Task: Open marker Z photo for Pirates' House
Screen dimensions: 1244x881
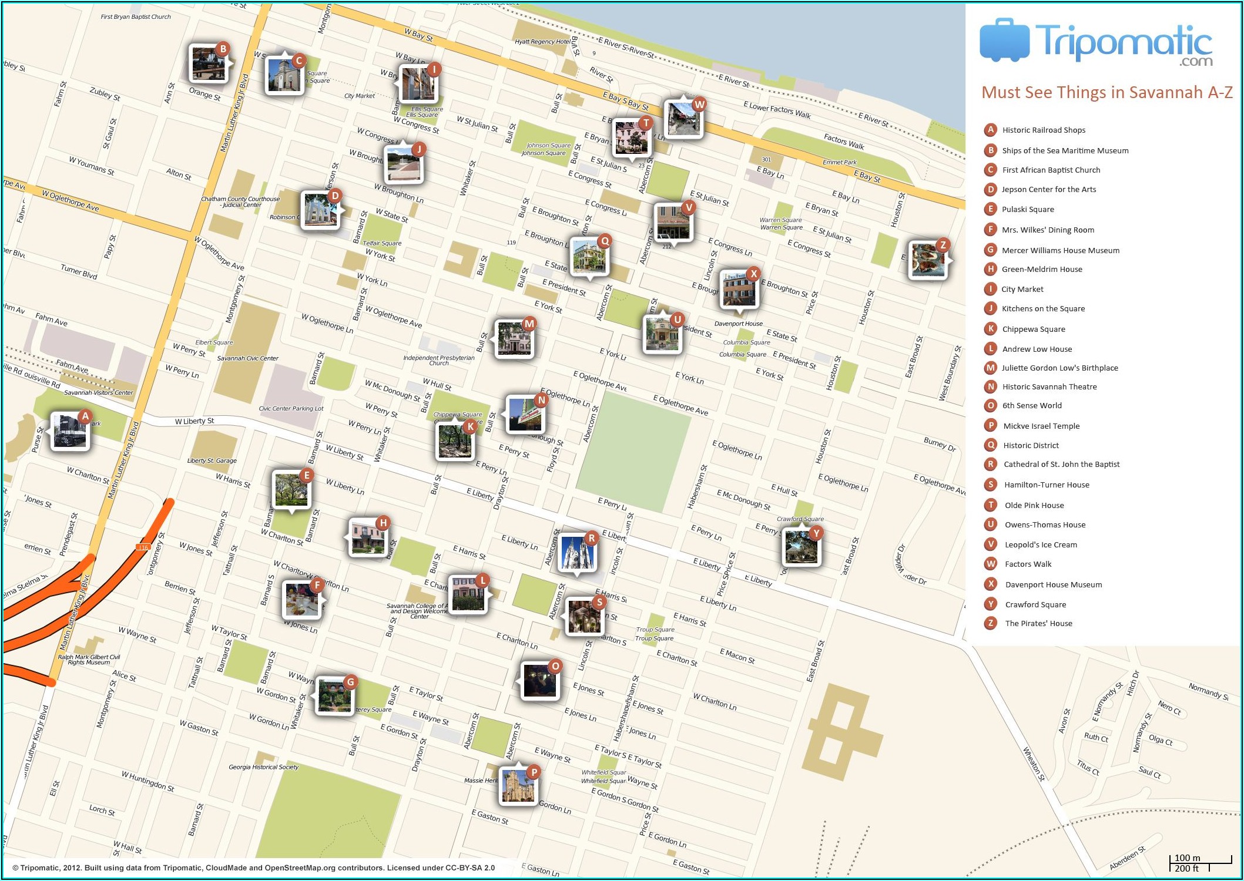Action: pyautogui.click(x=927, y=260)
